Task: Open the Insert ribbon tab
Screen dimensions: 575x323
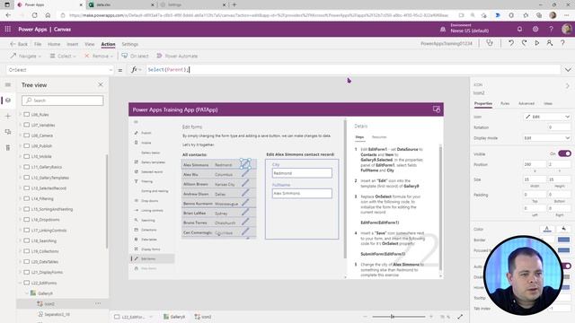Action: coord(73,44)
